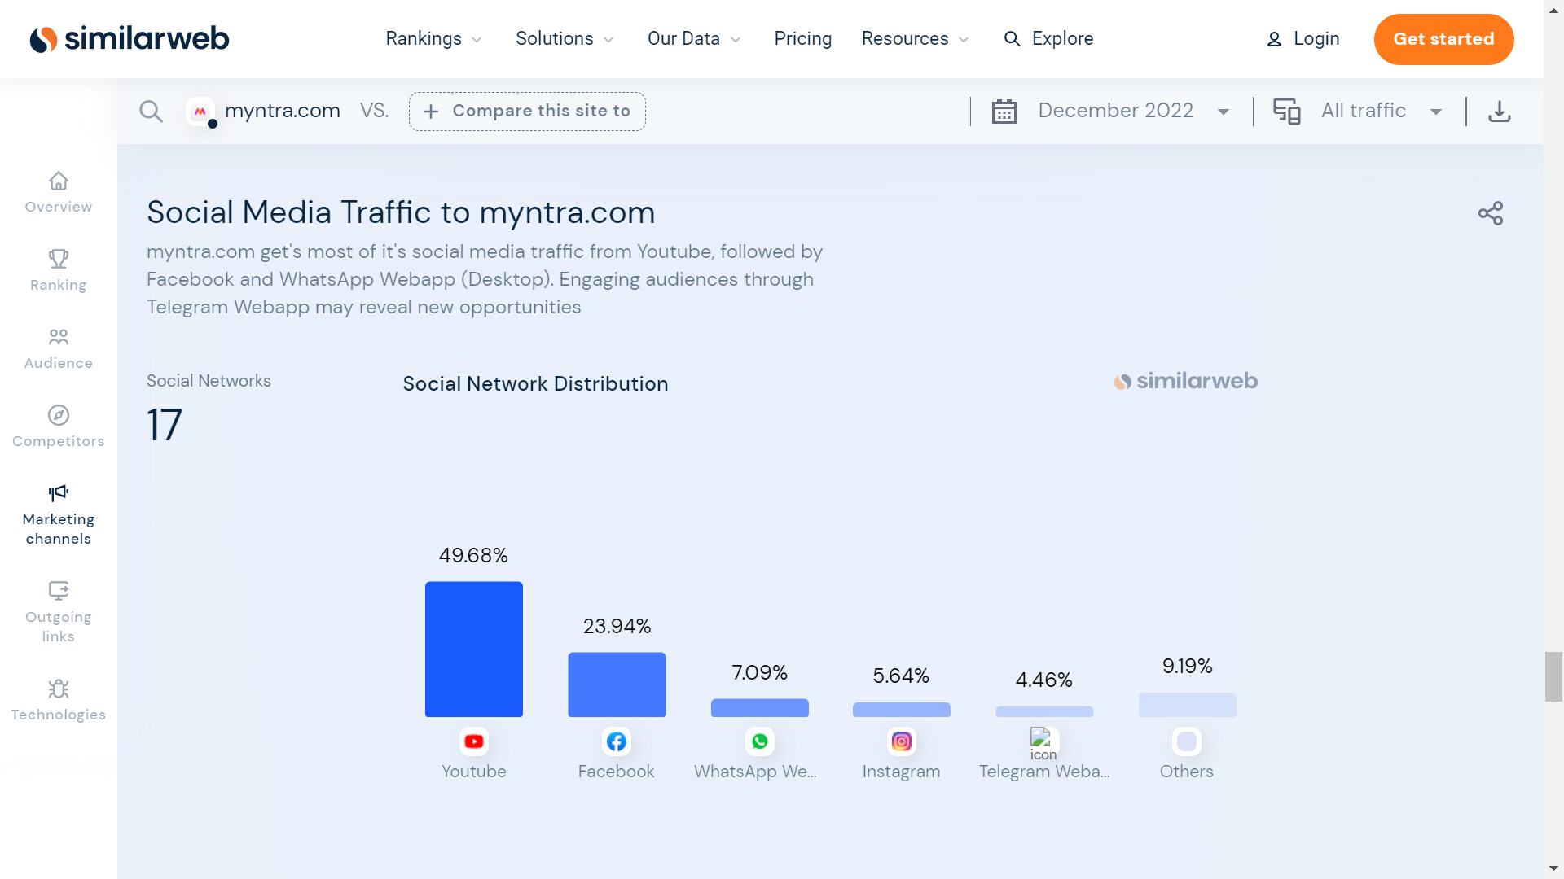
Task: Click the scrollbar down arrow
Action: tap(1553, 869)
